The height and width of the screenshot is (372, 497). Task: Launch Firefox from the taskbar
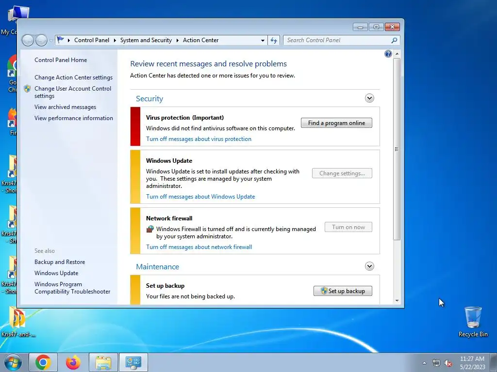coord(73,362)
